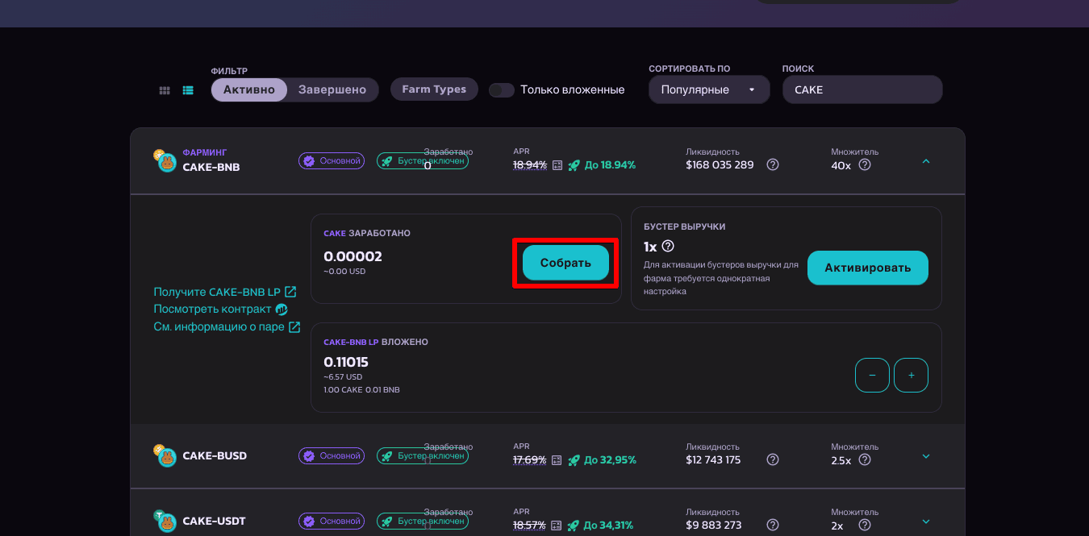Show liquidity help for CAKE-BNB
This screenshot has height=536, width=1089.
point(773,165)
